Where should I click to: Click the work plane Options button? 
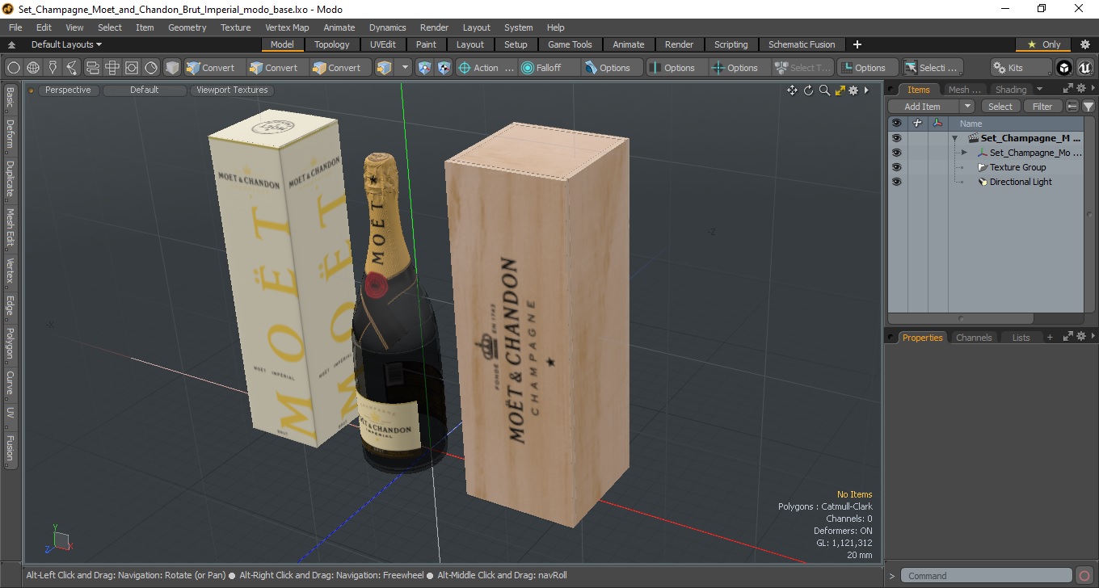coord(868,68)
